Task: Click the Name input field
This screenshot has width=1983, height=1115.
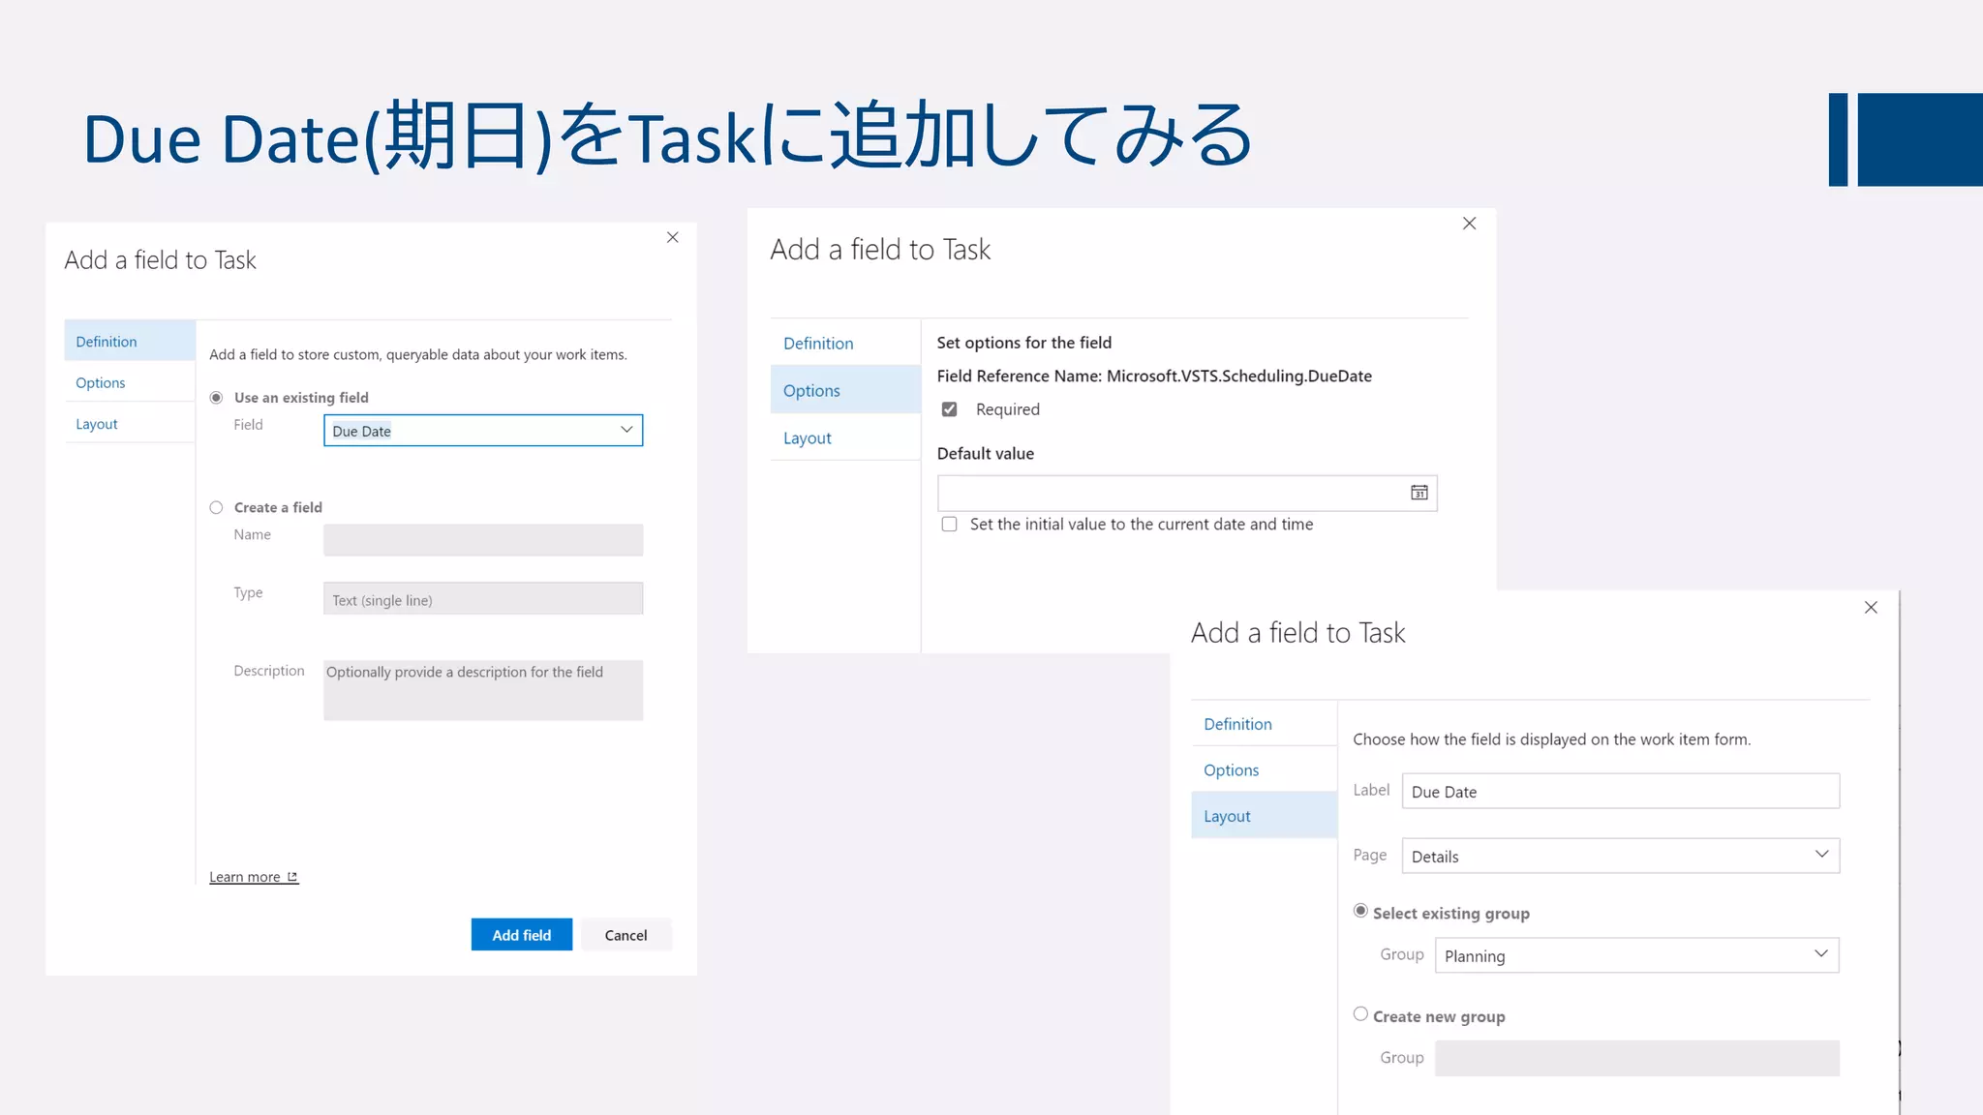Action: 483,540
